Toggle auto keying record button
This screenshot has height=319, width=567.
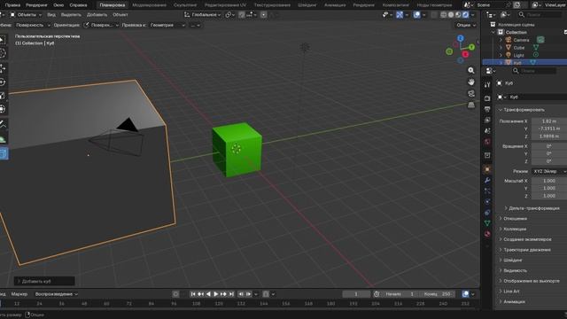click(x=175, y=294)
